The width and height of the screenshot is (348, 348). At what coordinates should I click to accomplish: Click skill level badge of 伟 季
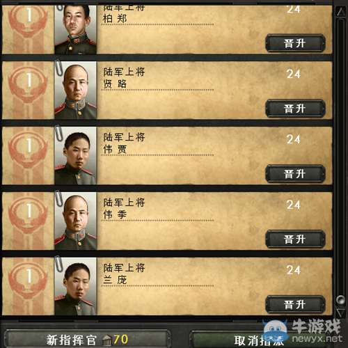click(29, 214)
